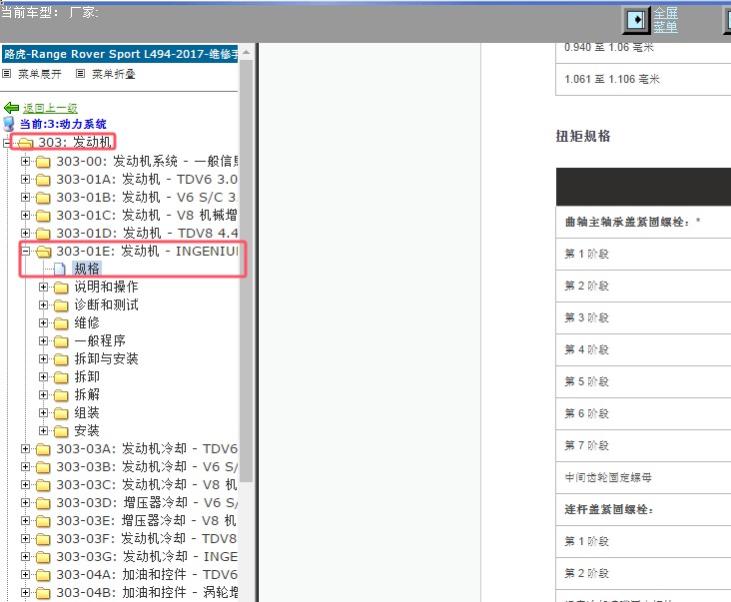This screenshot has height=602, width=731.
Task: Click 曲轴主轴承盖紧固螺栓 table row
Action: (643, 223)
